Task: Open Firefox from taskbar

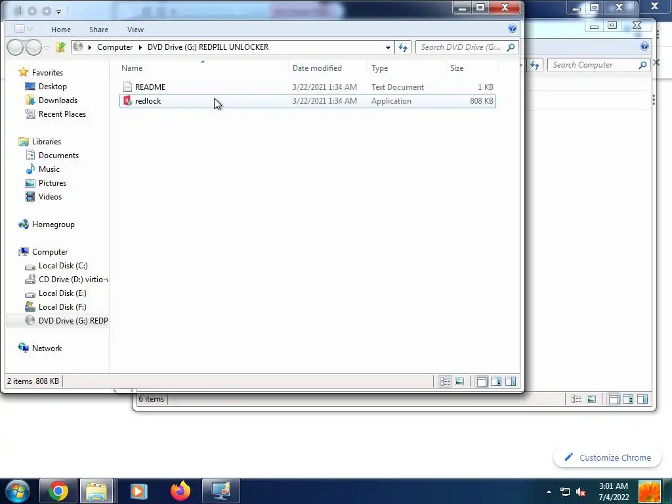Action: click(x=180, y=491)
